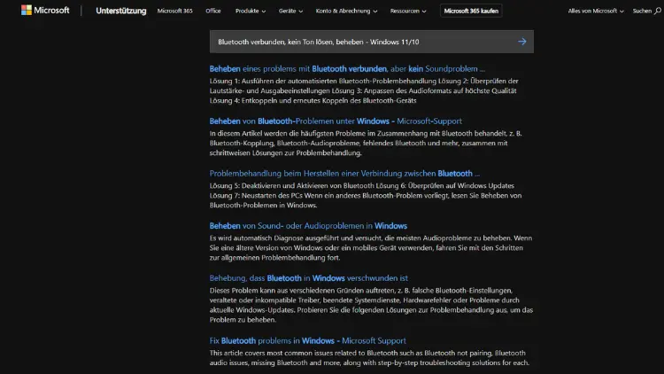Image resolution: width=664 pixels, height=374 pixels.
Task: Open the Konto & Abrechnung dropdown
Action: 346,11
